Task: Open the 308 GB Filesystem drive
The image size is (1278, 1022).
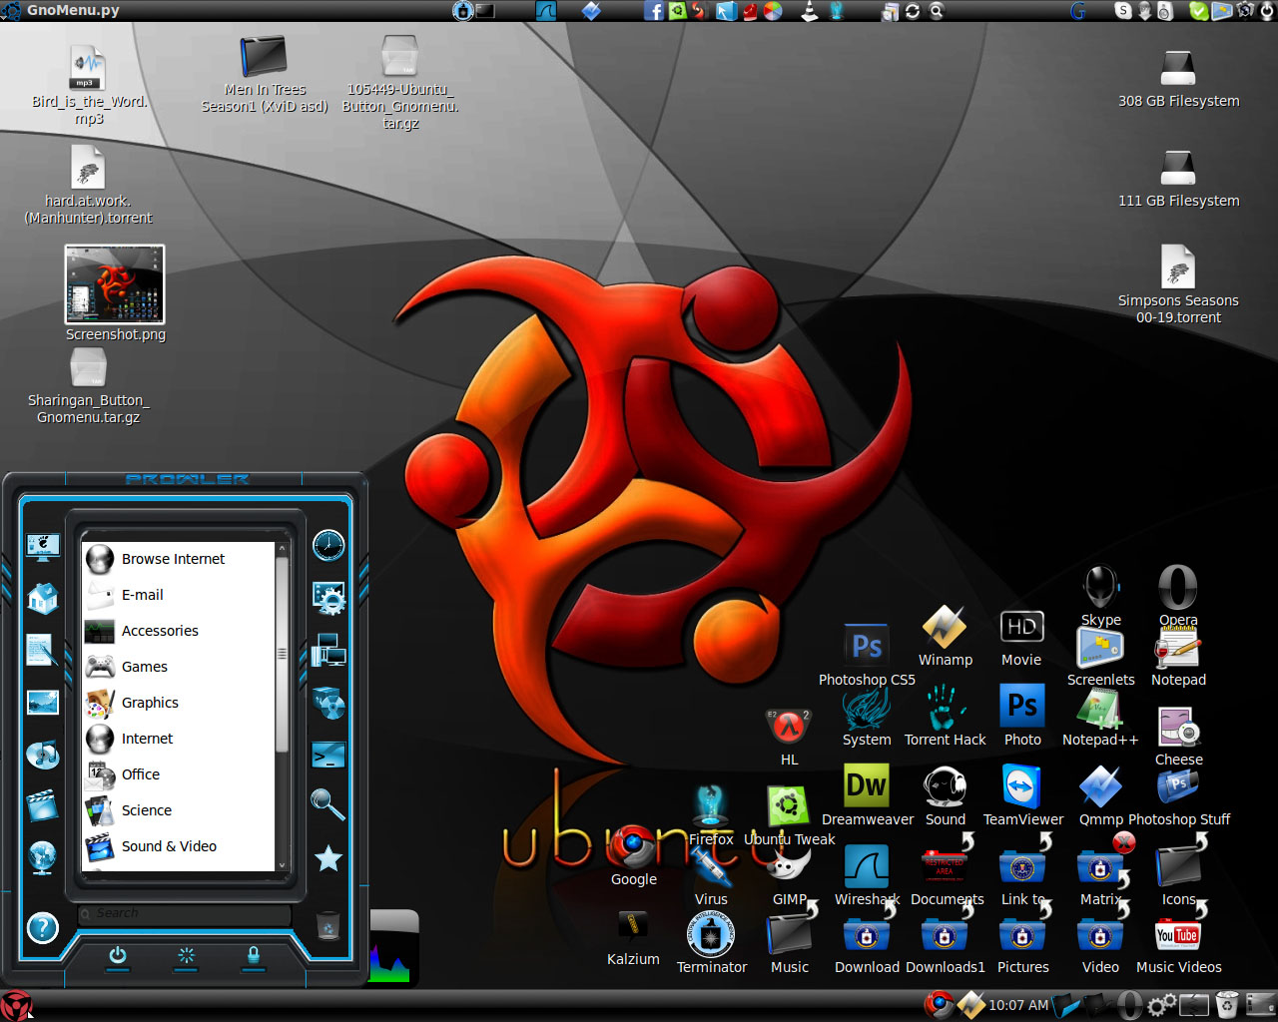Action: (1178, 79)
